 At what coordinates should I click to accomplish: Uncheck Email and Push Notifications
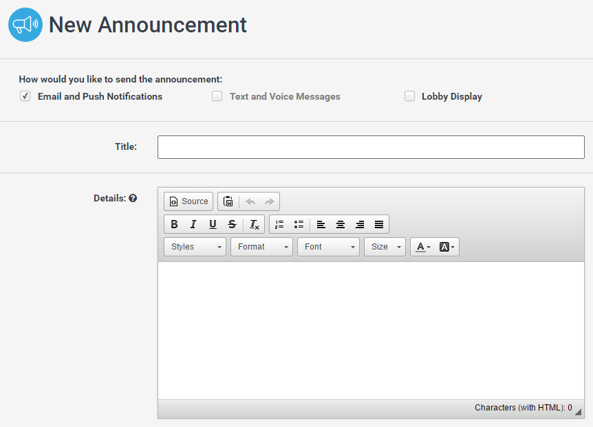(25, 96)
